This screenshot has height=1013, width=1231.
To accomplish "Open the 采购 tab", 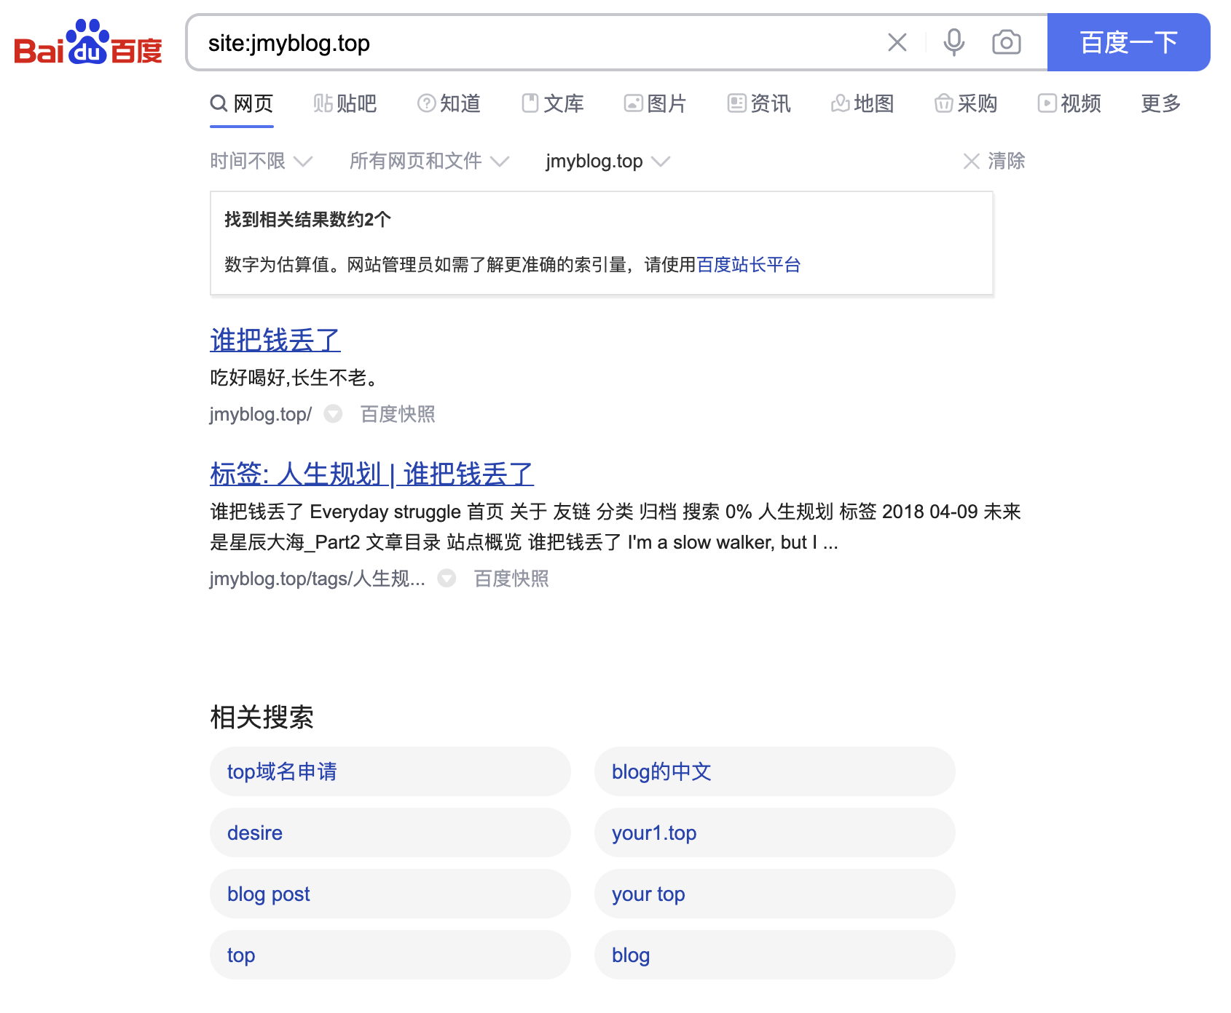I will [966, 103].
